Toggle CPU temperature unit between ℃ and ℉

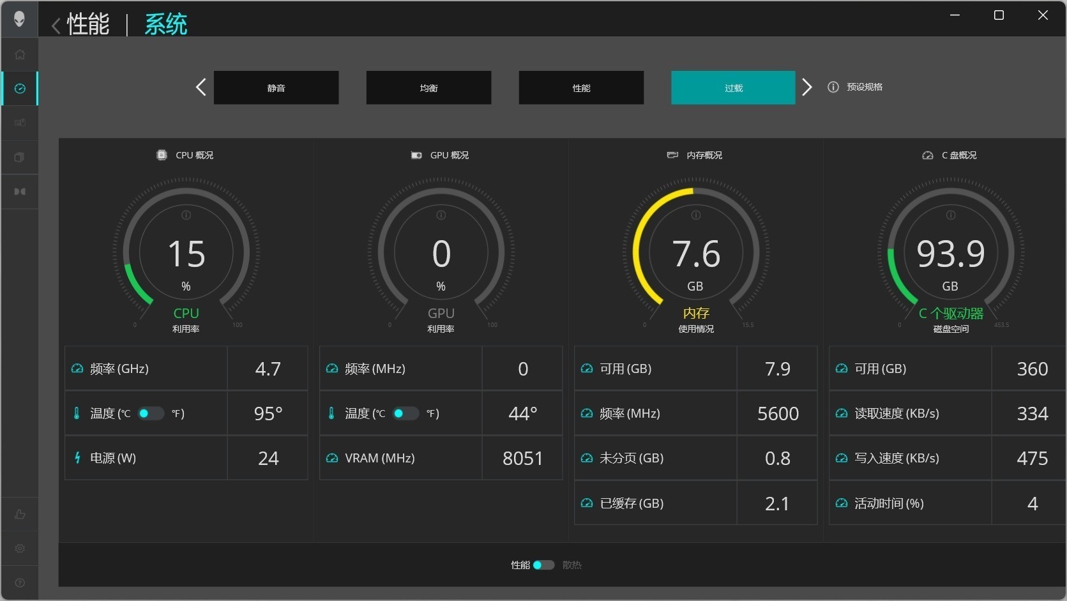tap(151, 413)
